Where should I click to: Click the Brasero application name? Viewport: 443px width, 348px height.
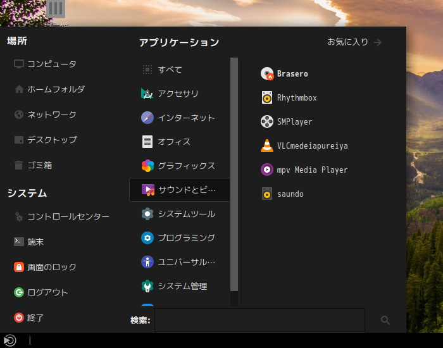coord(292,74)
